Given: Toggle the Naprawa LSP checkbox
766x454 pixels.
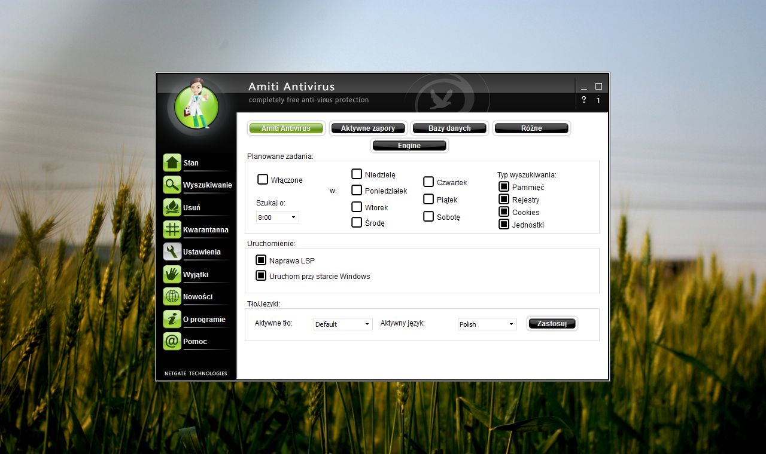Looking at the screenshot, I should coord(261,260).
